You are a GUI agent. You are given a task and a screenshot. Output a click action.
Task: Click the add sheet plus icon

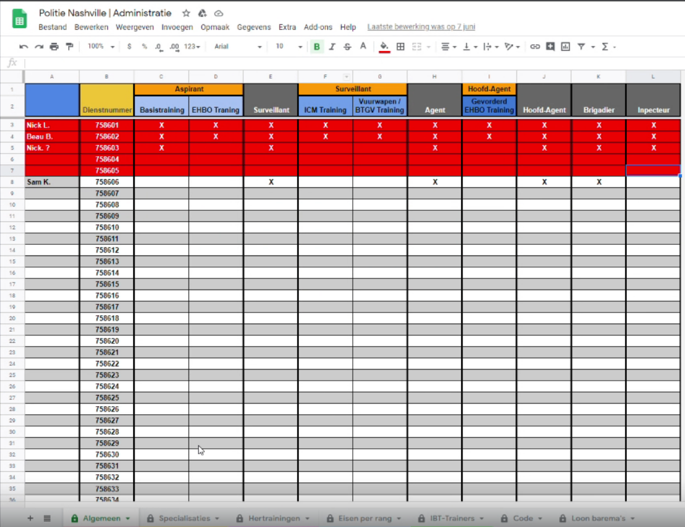30,518
